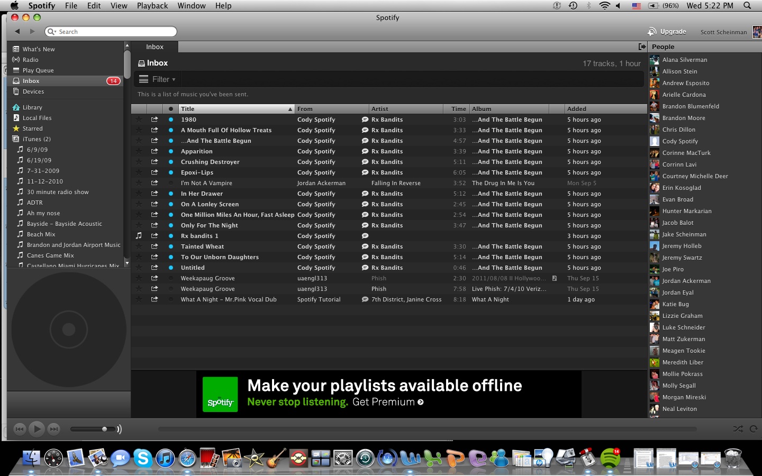Mark Epoxi-Lips as read via blue dot
Viewport: 762px width, 476px height.
tap(171, 172)
